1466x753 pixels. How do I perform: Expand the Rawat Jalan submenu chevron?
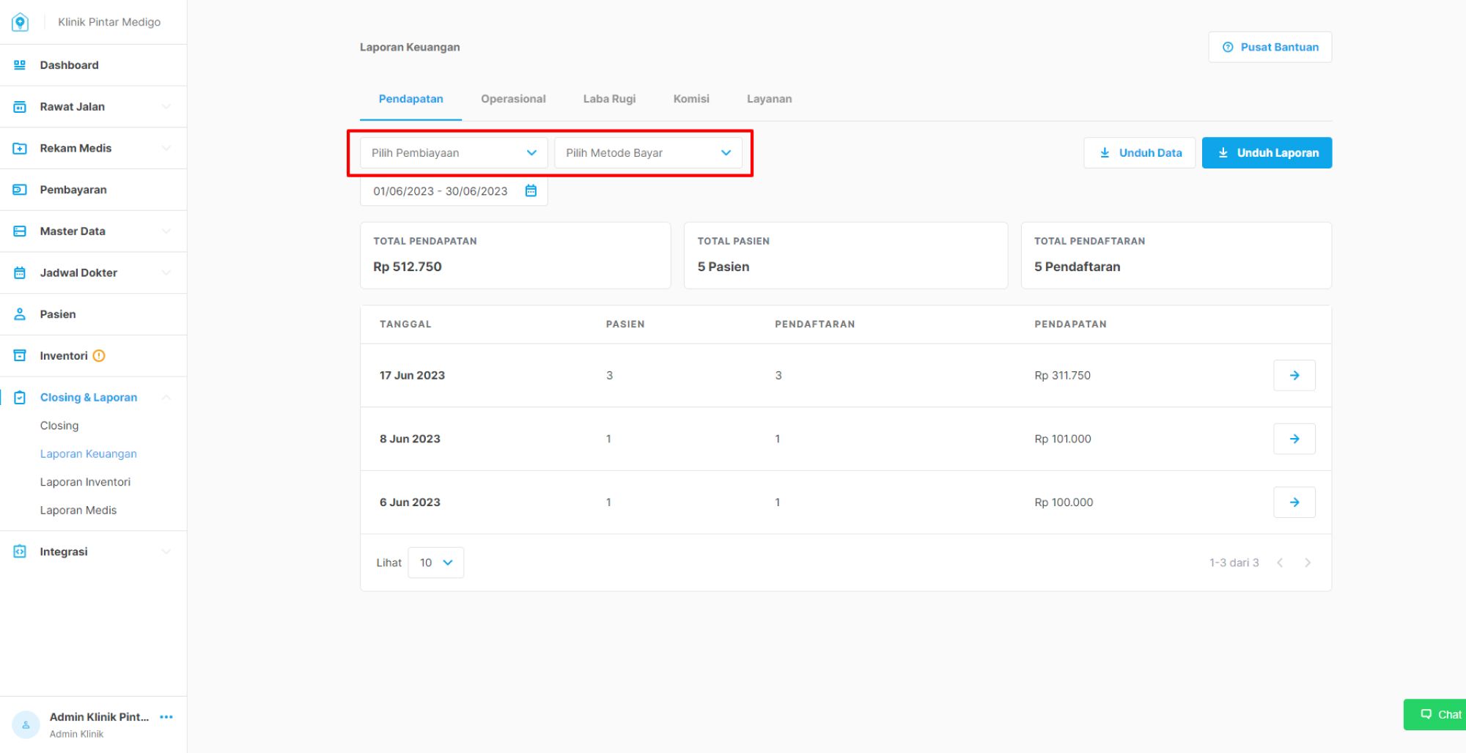point(166,107)
